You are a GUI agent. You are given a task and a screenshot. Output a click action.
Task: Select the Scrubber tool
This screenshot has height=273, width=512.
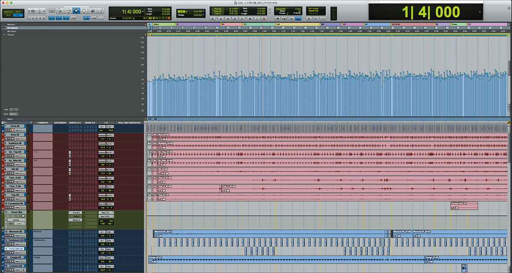point(93,11)
